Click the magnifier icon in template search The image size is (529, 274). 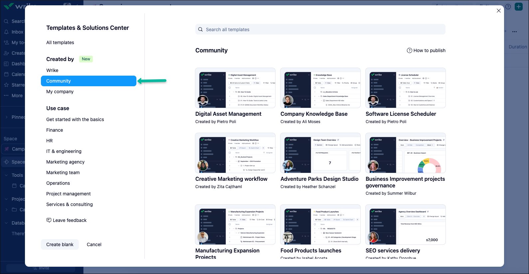coord(200,30)
